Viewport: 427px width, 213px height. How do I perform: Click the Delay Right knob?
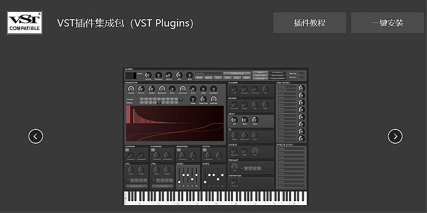click(x=244, y=120)
